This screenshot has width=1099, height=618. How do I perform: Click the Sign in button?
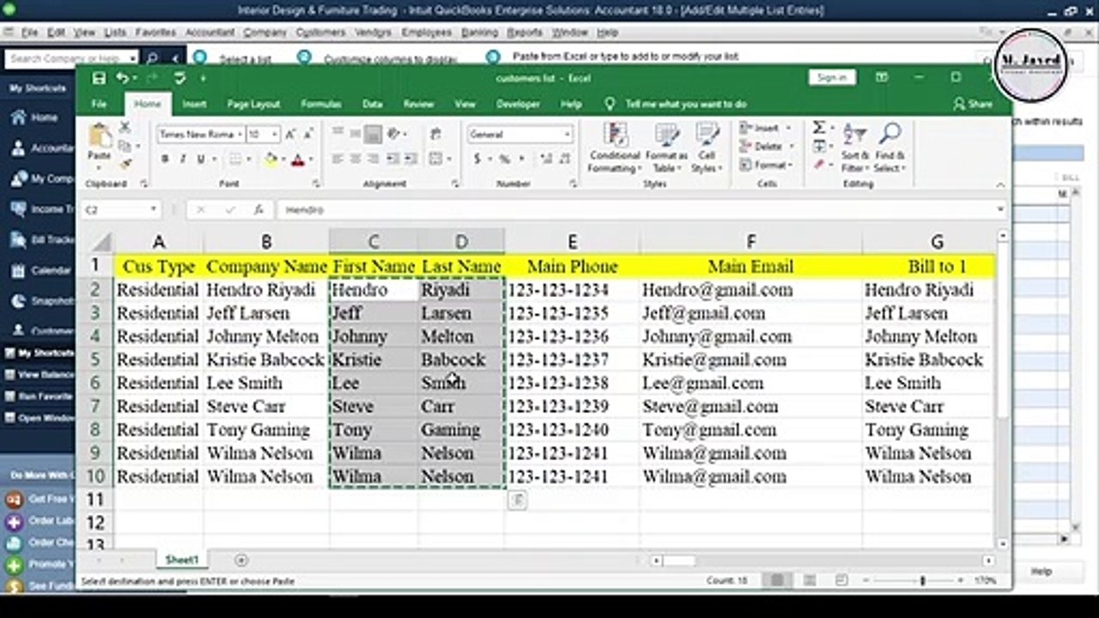coord(832,77)
